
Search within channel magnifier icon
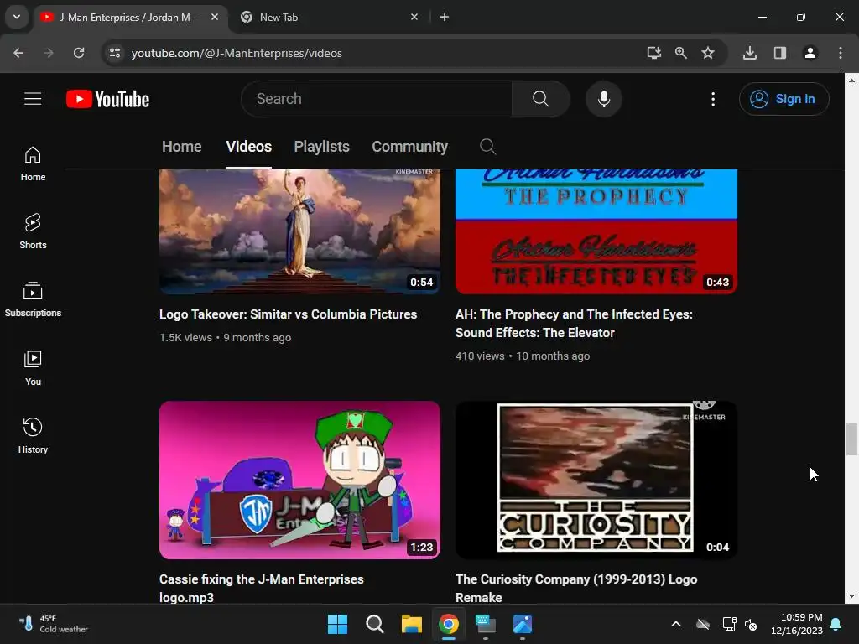coord(487,147)
